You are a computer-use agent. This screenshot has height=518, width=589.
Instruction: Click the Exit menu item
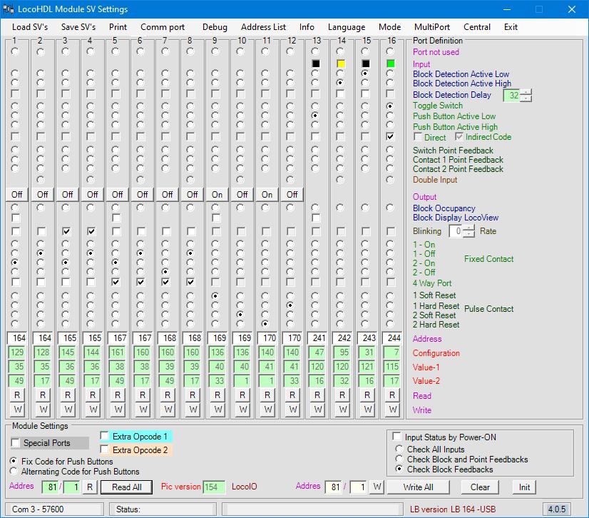point(511,27)
